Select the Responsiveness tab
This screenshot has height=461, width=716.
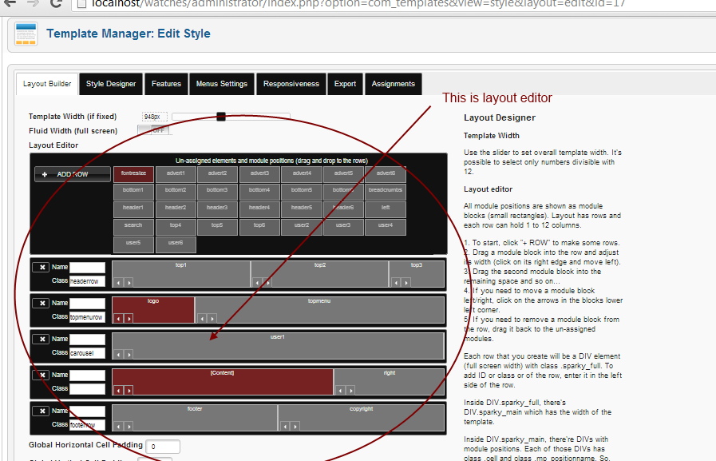pos(291,84)
